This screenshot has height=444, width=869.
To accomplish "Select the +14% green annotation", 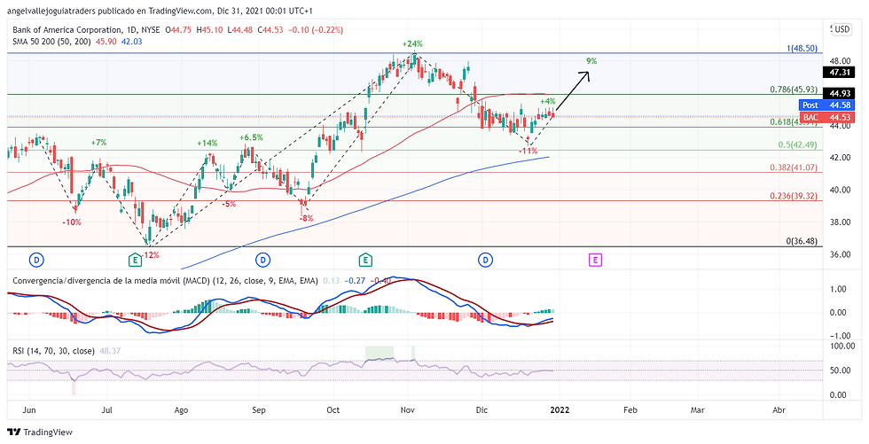I will (207, 143).
